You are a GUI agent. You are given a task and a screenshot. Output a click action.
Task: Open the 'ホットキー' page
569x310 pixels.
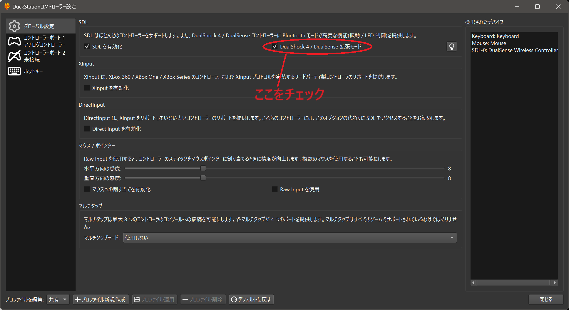(41, 71)
